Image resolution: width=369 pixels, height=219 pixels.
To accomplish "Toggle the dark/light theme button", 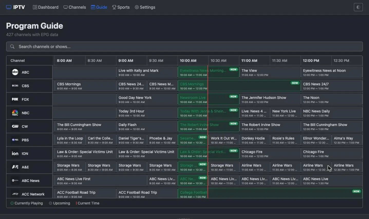I will (358, 7).
